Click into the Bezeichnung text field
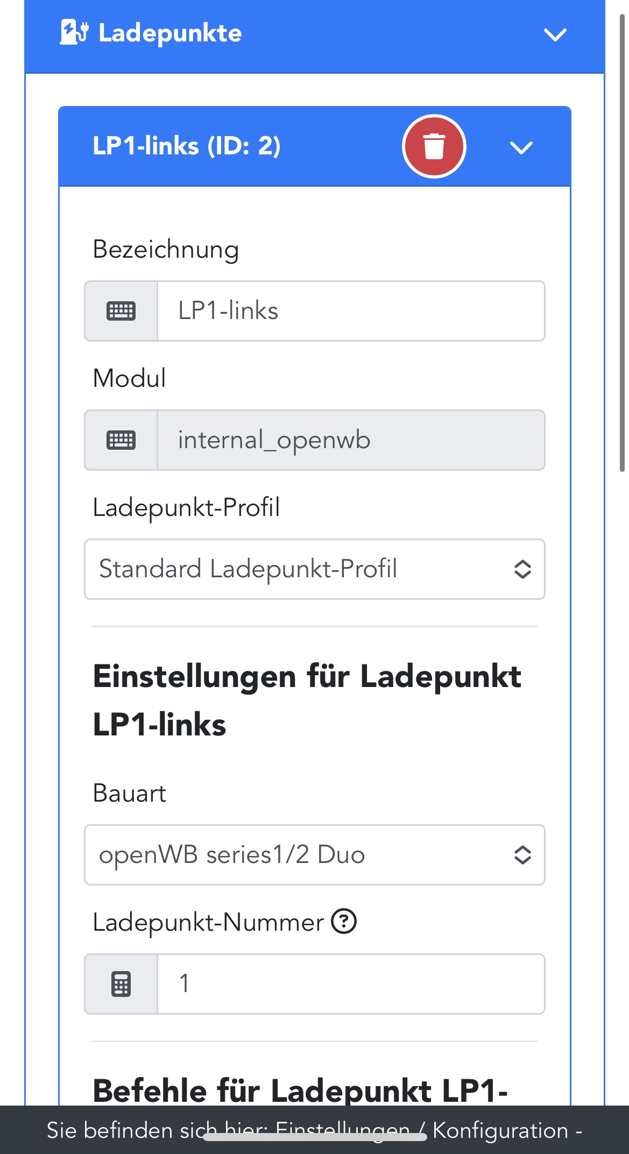The width and height of the screenshot is (629, 1154). click(350, 311)
